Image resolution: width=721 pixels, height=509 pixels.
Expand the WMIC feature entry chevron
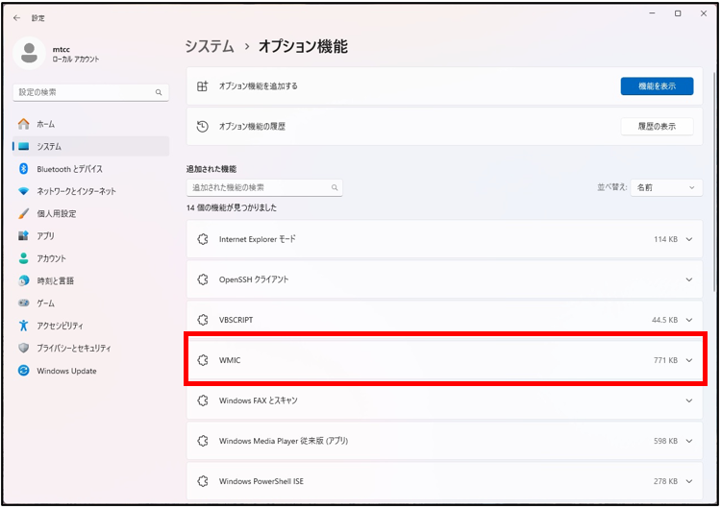pos(689,360)
